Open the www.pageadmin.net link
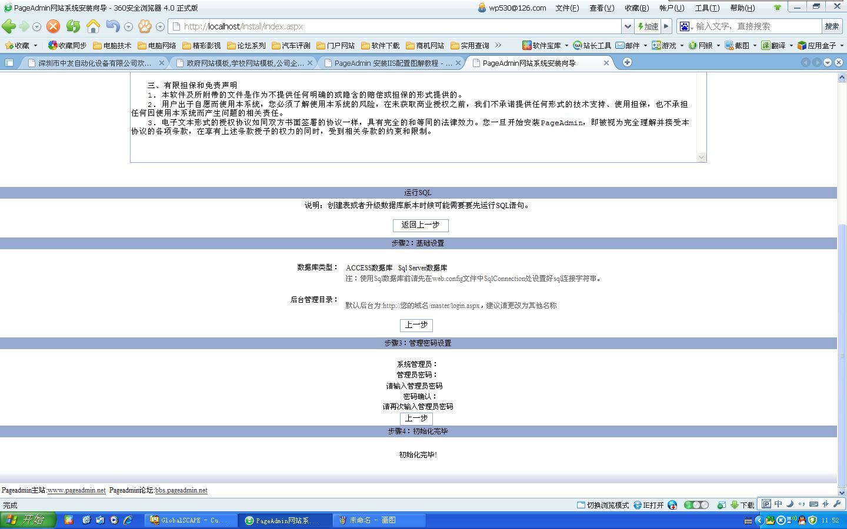The image size is (847, 529). pyautogui.click(x=76, y=490)
